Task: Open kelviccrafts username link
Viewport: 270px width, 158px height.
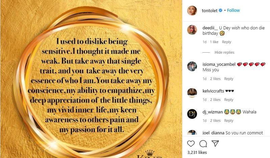Action: 213,91
